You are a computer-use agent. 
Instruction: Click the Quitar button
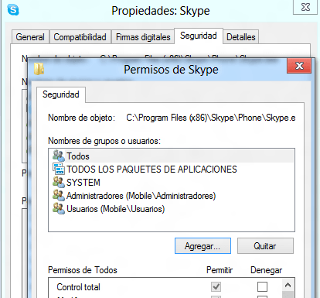coord(265,246)
